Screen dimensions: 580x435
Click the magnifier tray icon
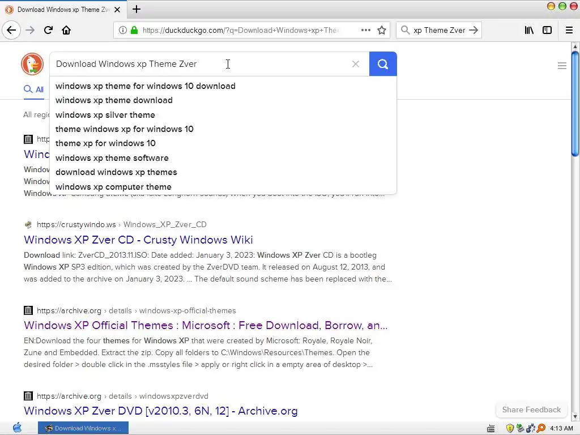(x=541, y=428)
